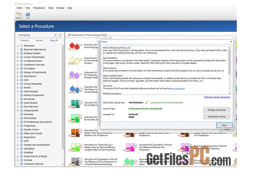The image size is (253, 176).
Task: Expand the Assurance tree node
Action: 18,46
